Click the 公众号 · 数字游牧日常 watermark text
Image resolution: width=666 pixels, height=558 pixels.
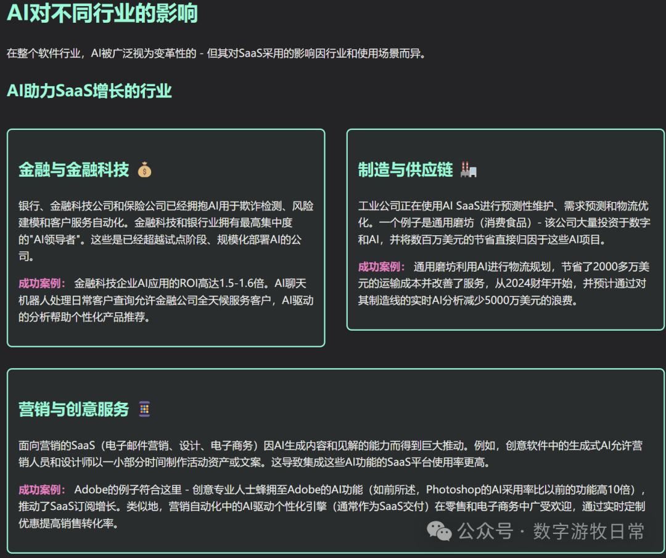coord(551,531)
